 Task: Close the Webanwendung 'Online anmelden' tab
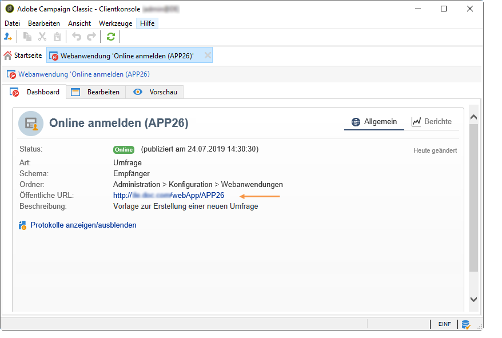pyautogui.click(x=208, y=55)
